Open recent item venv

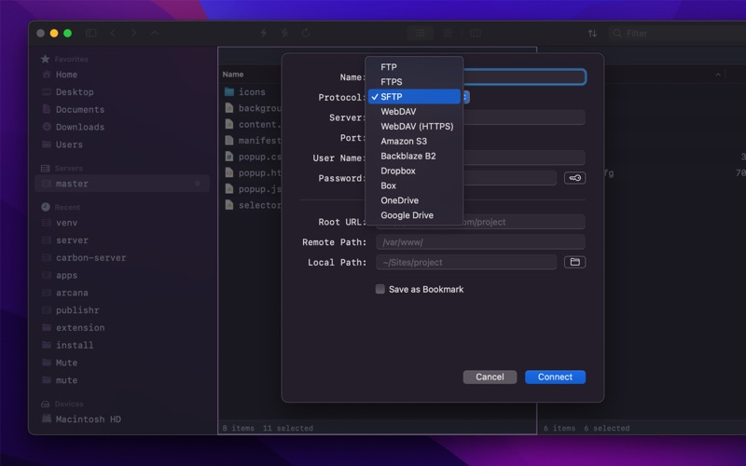click(66, 223)
